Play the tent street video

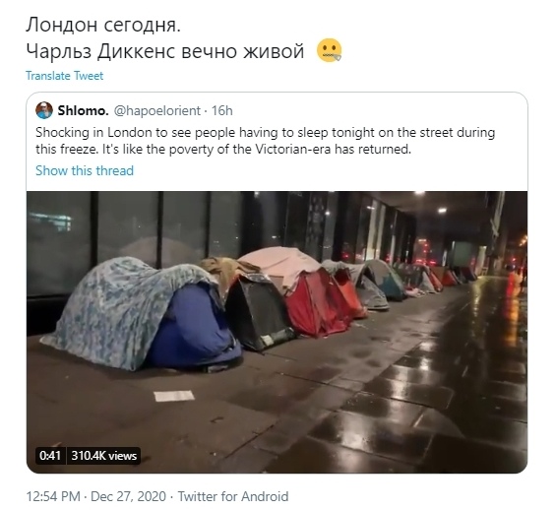pyautogui.click(x=277, y=332)
